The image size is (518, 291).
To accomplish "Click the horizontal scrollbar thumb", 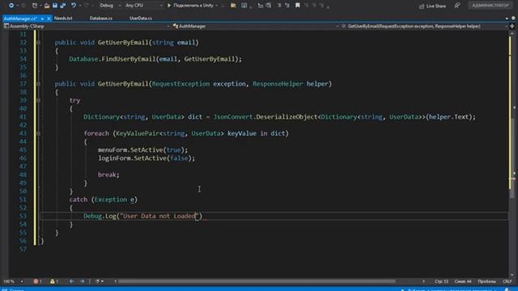I will tap(257, 281).
